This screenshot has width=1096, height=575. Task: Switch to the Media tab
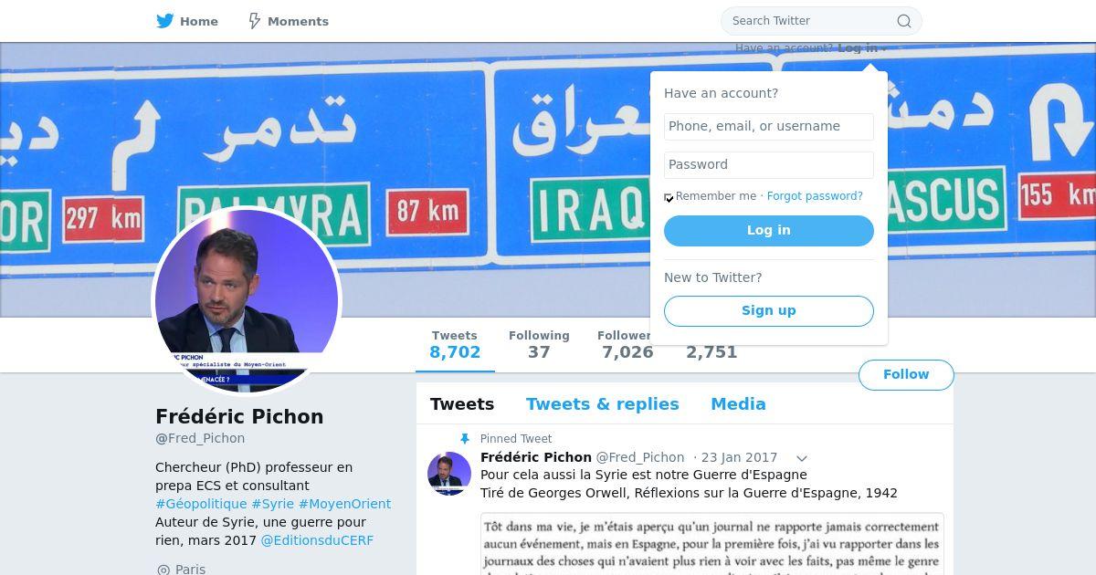point(738,404)
